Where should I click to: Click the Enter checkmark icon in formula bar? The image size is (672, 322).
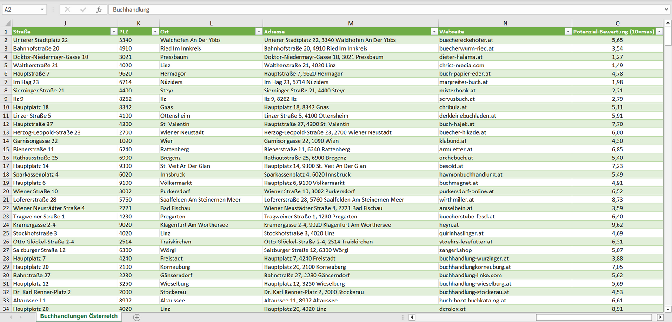click(83, 9)
